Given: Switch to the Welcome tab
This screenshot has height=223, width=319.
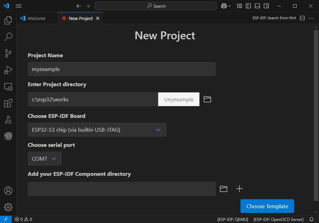Looking at the screenshot, I should pos(37,18).
